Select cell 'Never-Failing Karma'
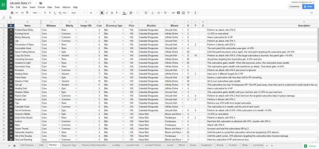319x149 pixels. click(28, 52)
